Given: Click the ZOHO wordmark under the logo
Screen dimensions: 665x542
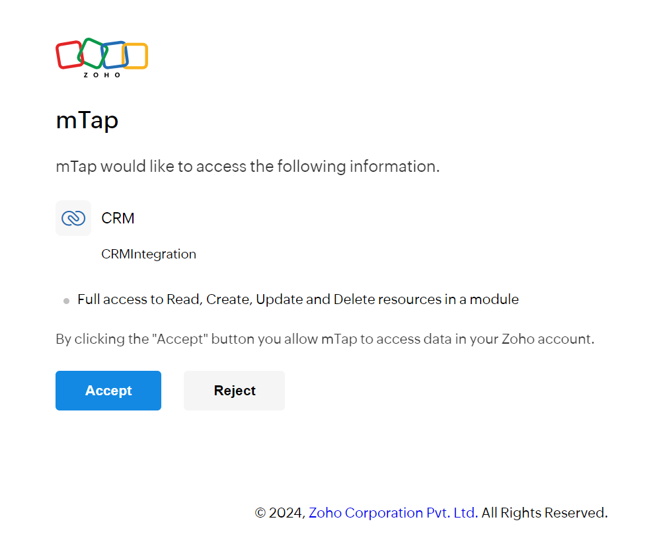Looking at the screenshot, I should click(x=100, y=75).
